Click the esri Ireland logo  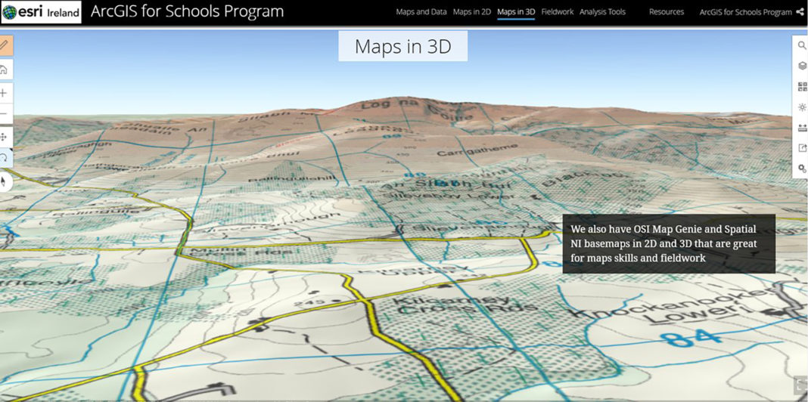pos(41,12)
